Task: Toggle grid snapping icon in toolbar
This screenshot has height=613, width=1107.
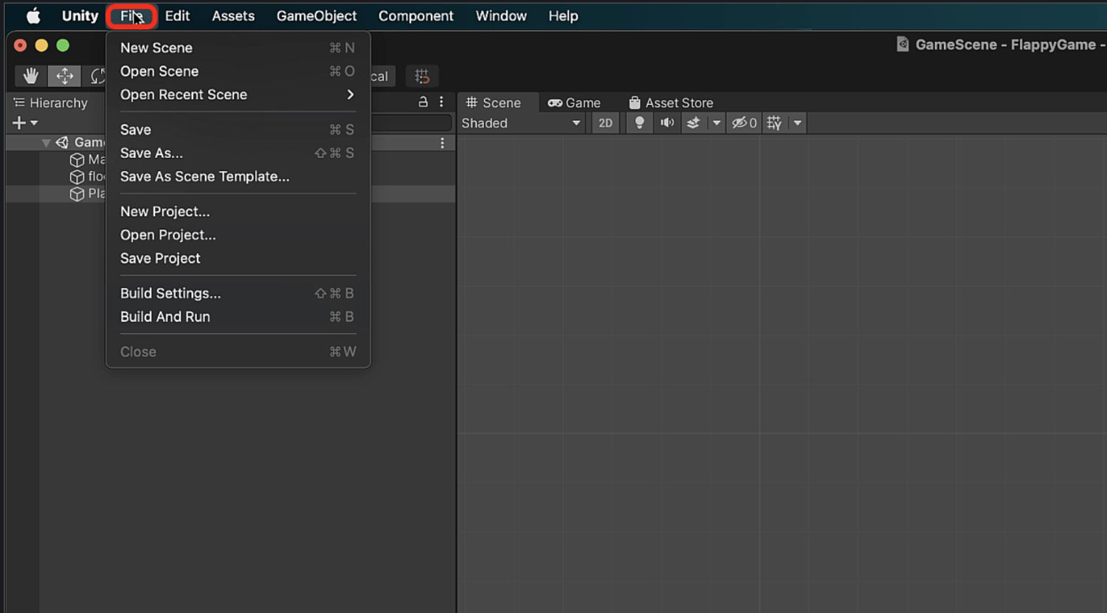Action: click(422, 76)
